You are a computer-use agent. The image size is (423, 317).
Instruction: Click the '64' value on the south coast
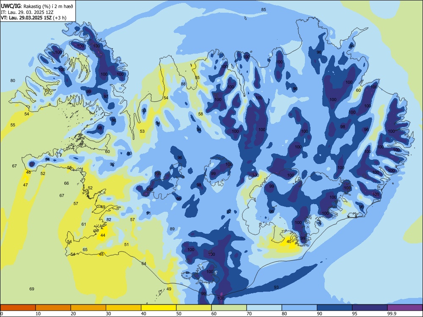(x=144, y=263)
